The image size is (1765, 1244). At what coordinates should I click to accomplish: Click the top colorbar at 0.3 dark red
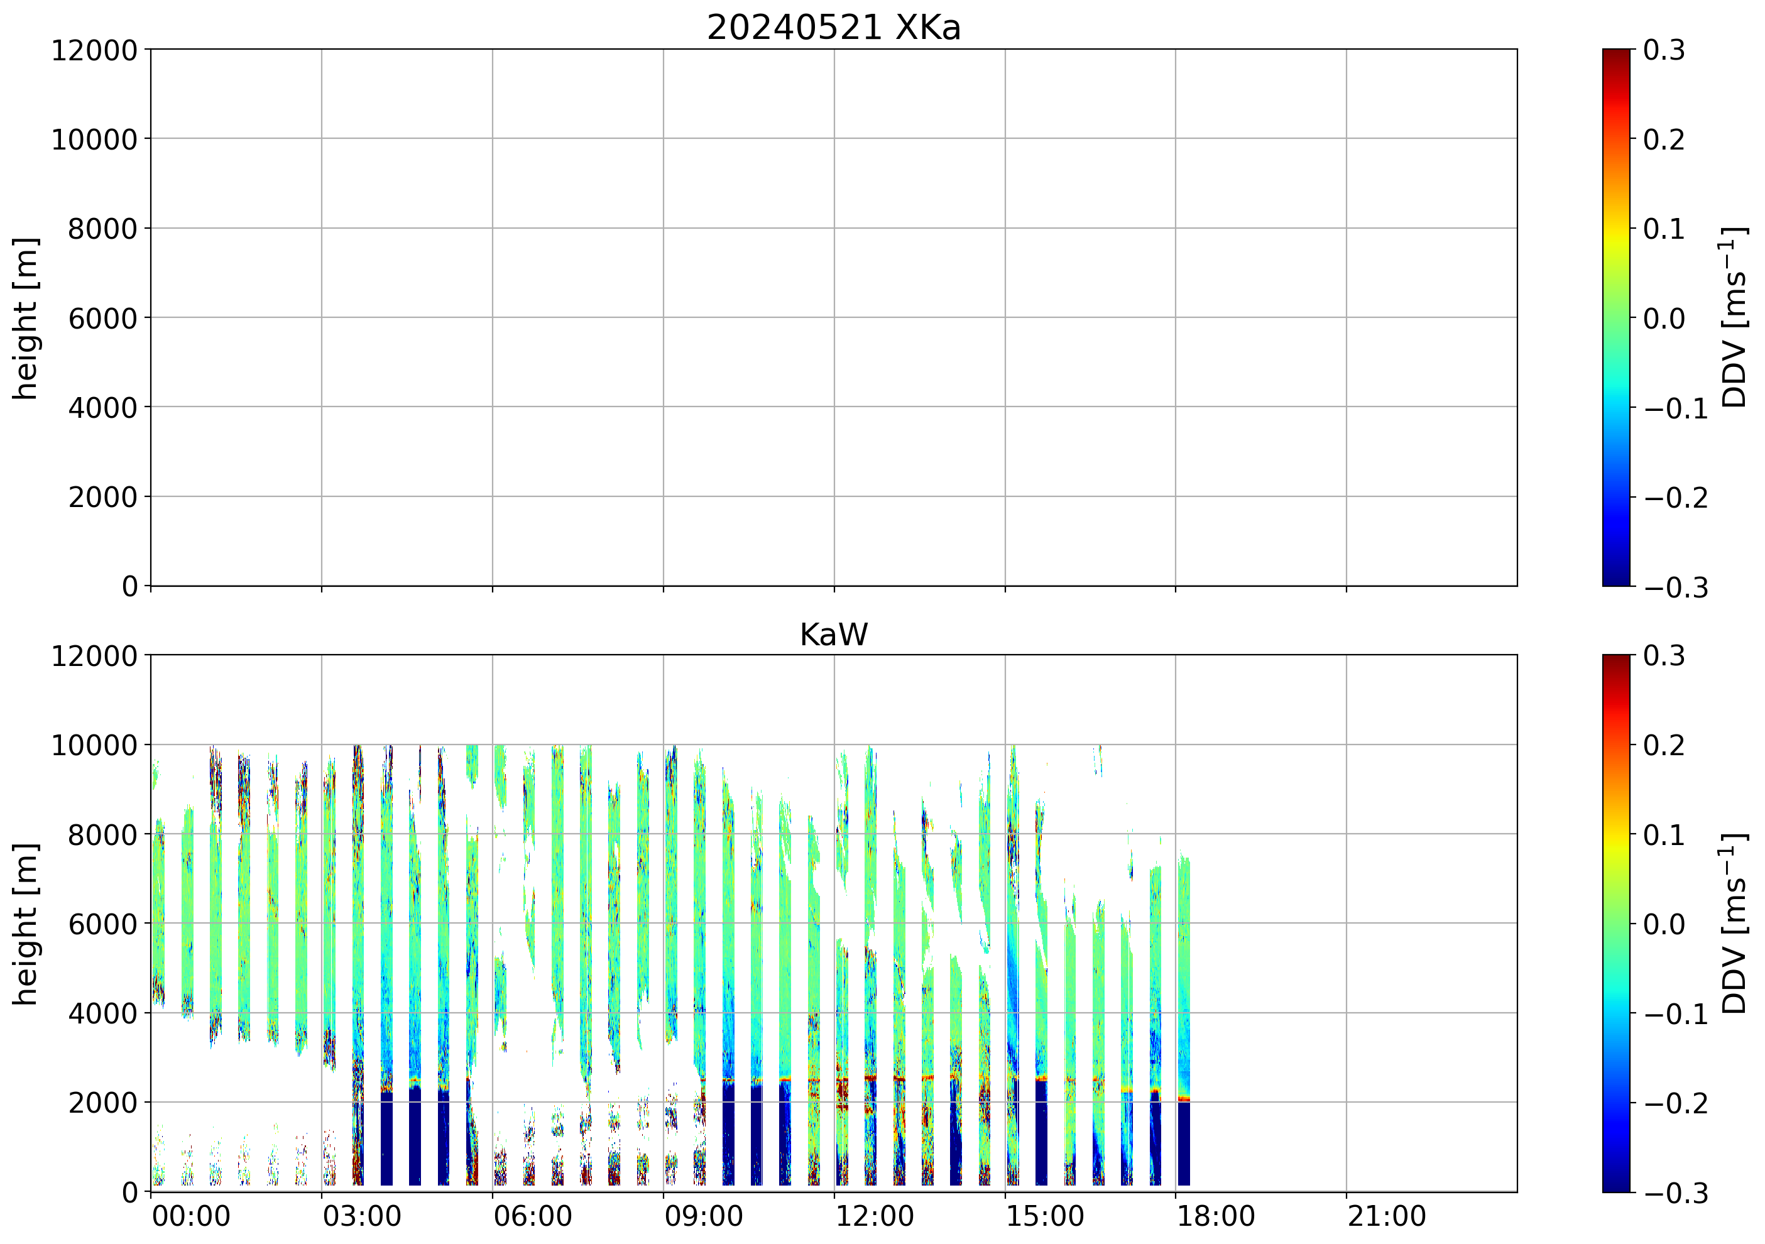[1616, 54]
